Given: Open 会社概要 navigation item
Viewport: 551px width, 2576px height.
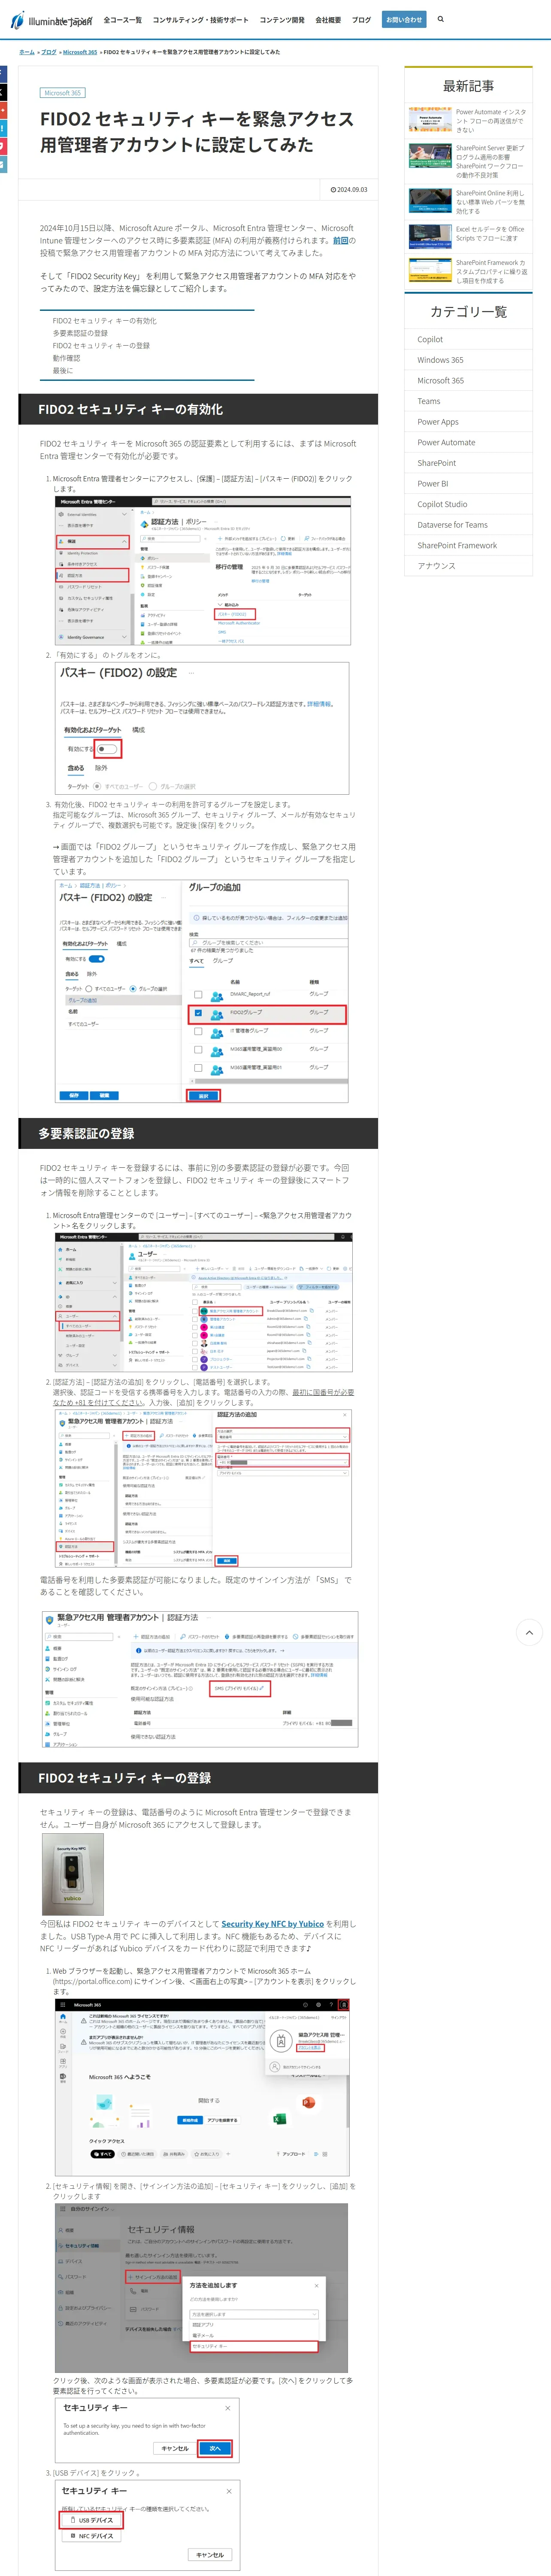Looking at the screenshot, I should point(328,20).
